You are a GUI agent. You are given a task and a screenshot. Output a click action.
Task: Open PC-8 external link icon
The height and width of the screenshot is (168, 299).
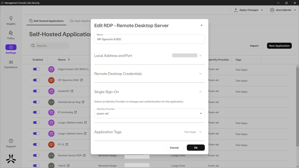pos(67,144)
